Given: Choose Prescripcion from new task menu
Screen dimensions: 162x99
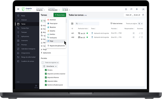Looking at the screenshot, I should (x=56, y=23).
